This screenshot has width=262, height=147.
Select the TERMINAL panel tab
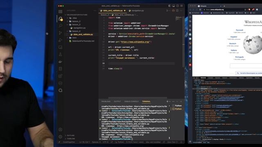click(x=146, y=102)
